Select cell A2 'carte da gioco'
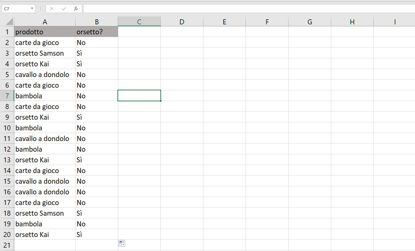 tap(45, 42)
